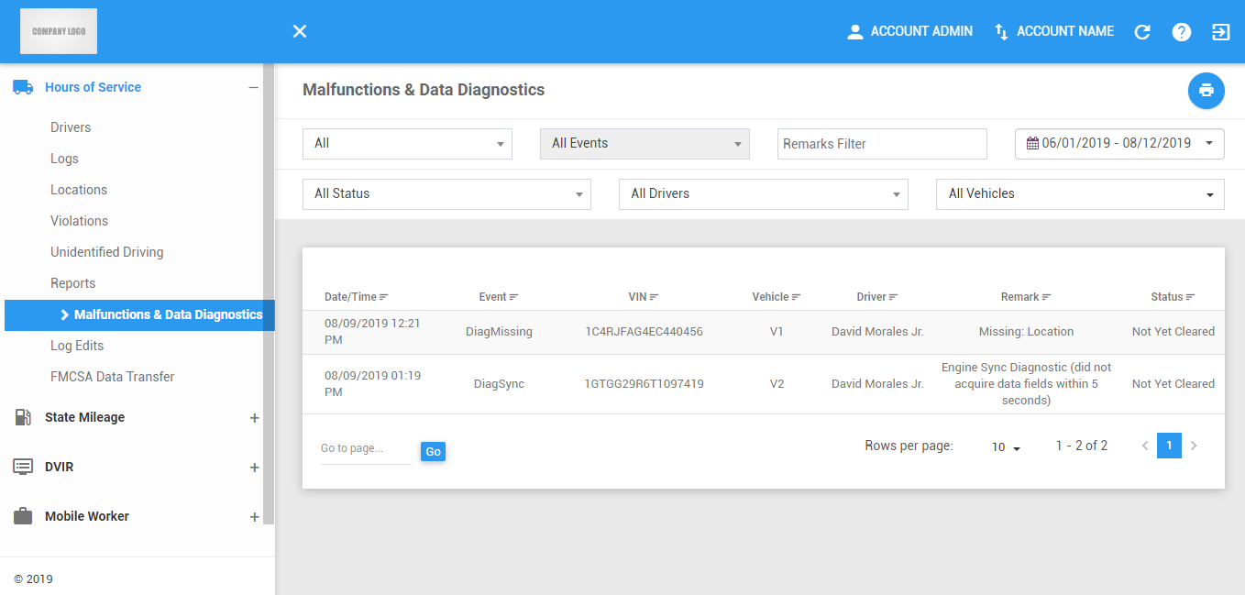This screenshot has width=1245, height=595.
Task: Click the sidebar vertical scrollbar
Action: [x=269, y=293]
